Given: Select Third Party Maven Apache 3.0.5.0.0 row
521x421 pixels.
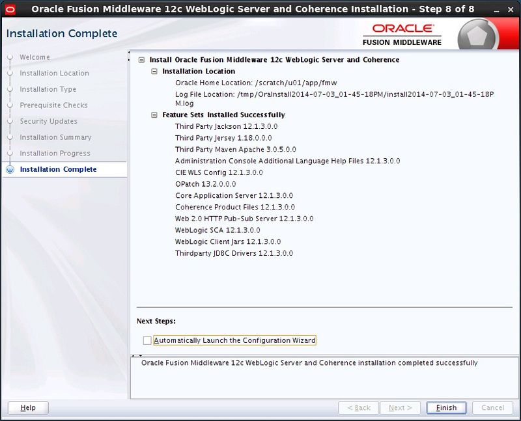Looking at the screenshot, I should pos(235,150).
